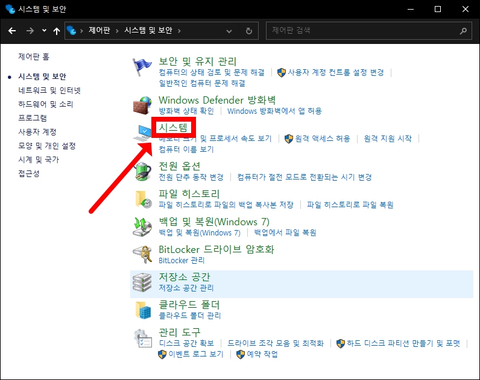
Task: Open the 전원 옵션 heading
Action: point(179,166)
